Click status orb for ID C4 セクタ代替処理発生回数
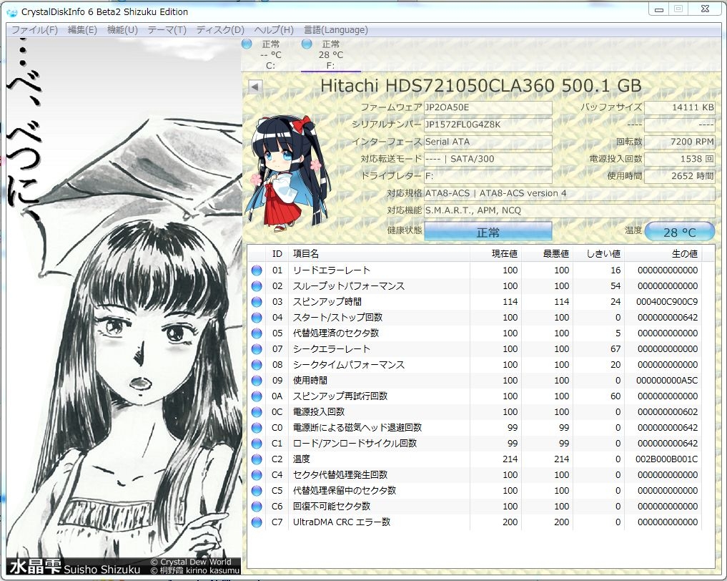This screenshot has height=581, width=727. [257, 475]
